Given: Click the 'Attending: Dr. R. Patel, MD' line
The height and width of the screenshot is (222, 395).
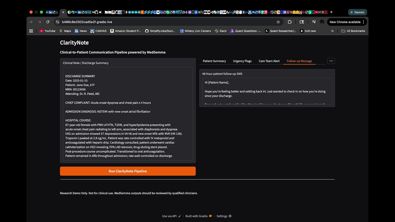Looking at the screenshot, I should [x=82, y=94].
